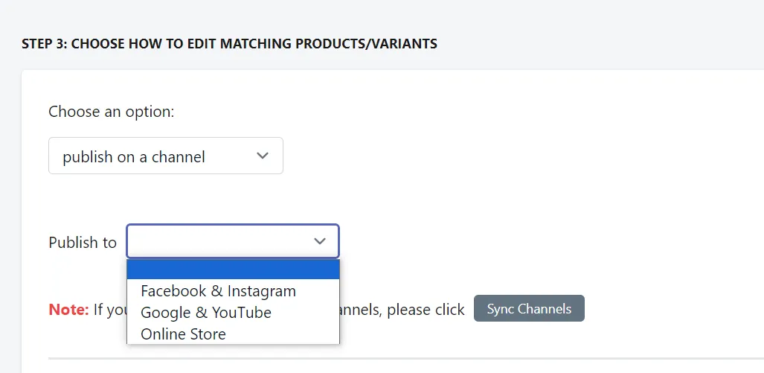Click the 'Publish to' label text

83,242
